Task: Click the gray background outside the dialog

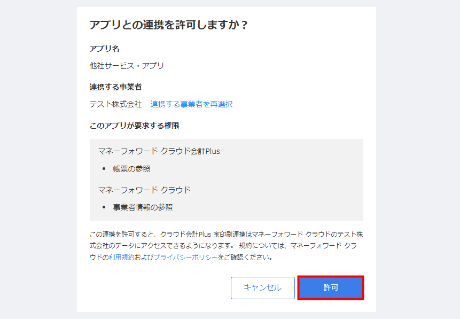Action: [x=37, y=160]
